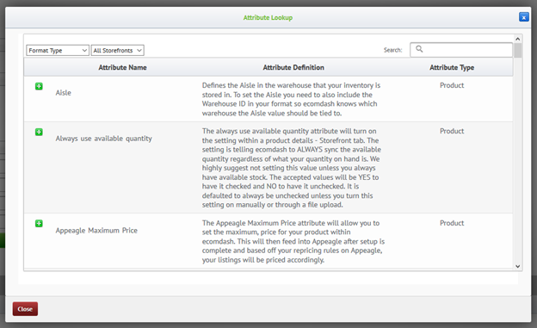Sort by Attribute Definition column header
Screen dimensions: 537x328
coord(293,67)
